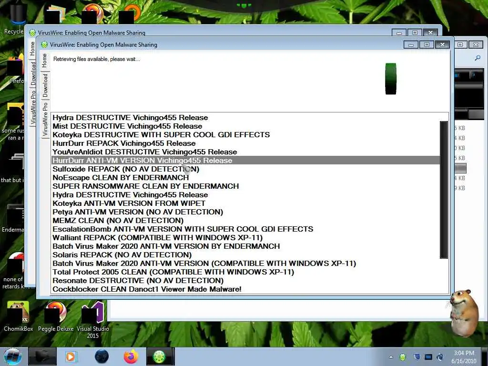Select highlighted HurrDurr ANTI-VM VERSION entry
488x366 pixels.
(x=245, y=160)
